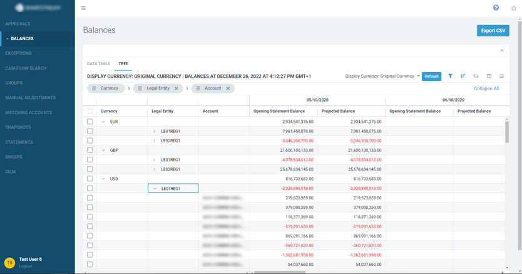Remove the Account grouping chip
This screenshot has height=274, width=522.
228,88
